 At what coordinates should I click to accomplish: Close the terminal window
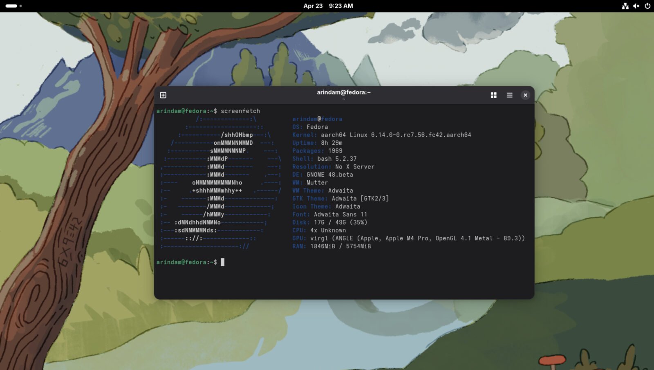[525, 95]
